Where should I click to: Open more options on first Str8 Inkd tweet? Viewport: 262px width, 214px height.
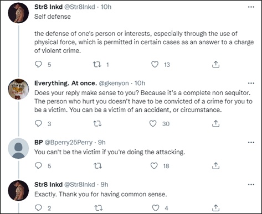coord(251,7)
